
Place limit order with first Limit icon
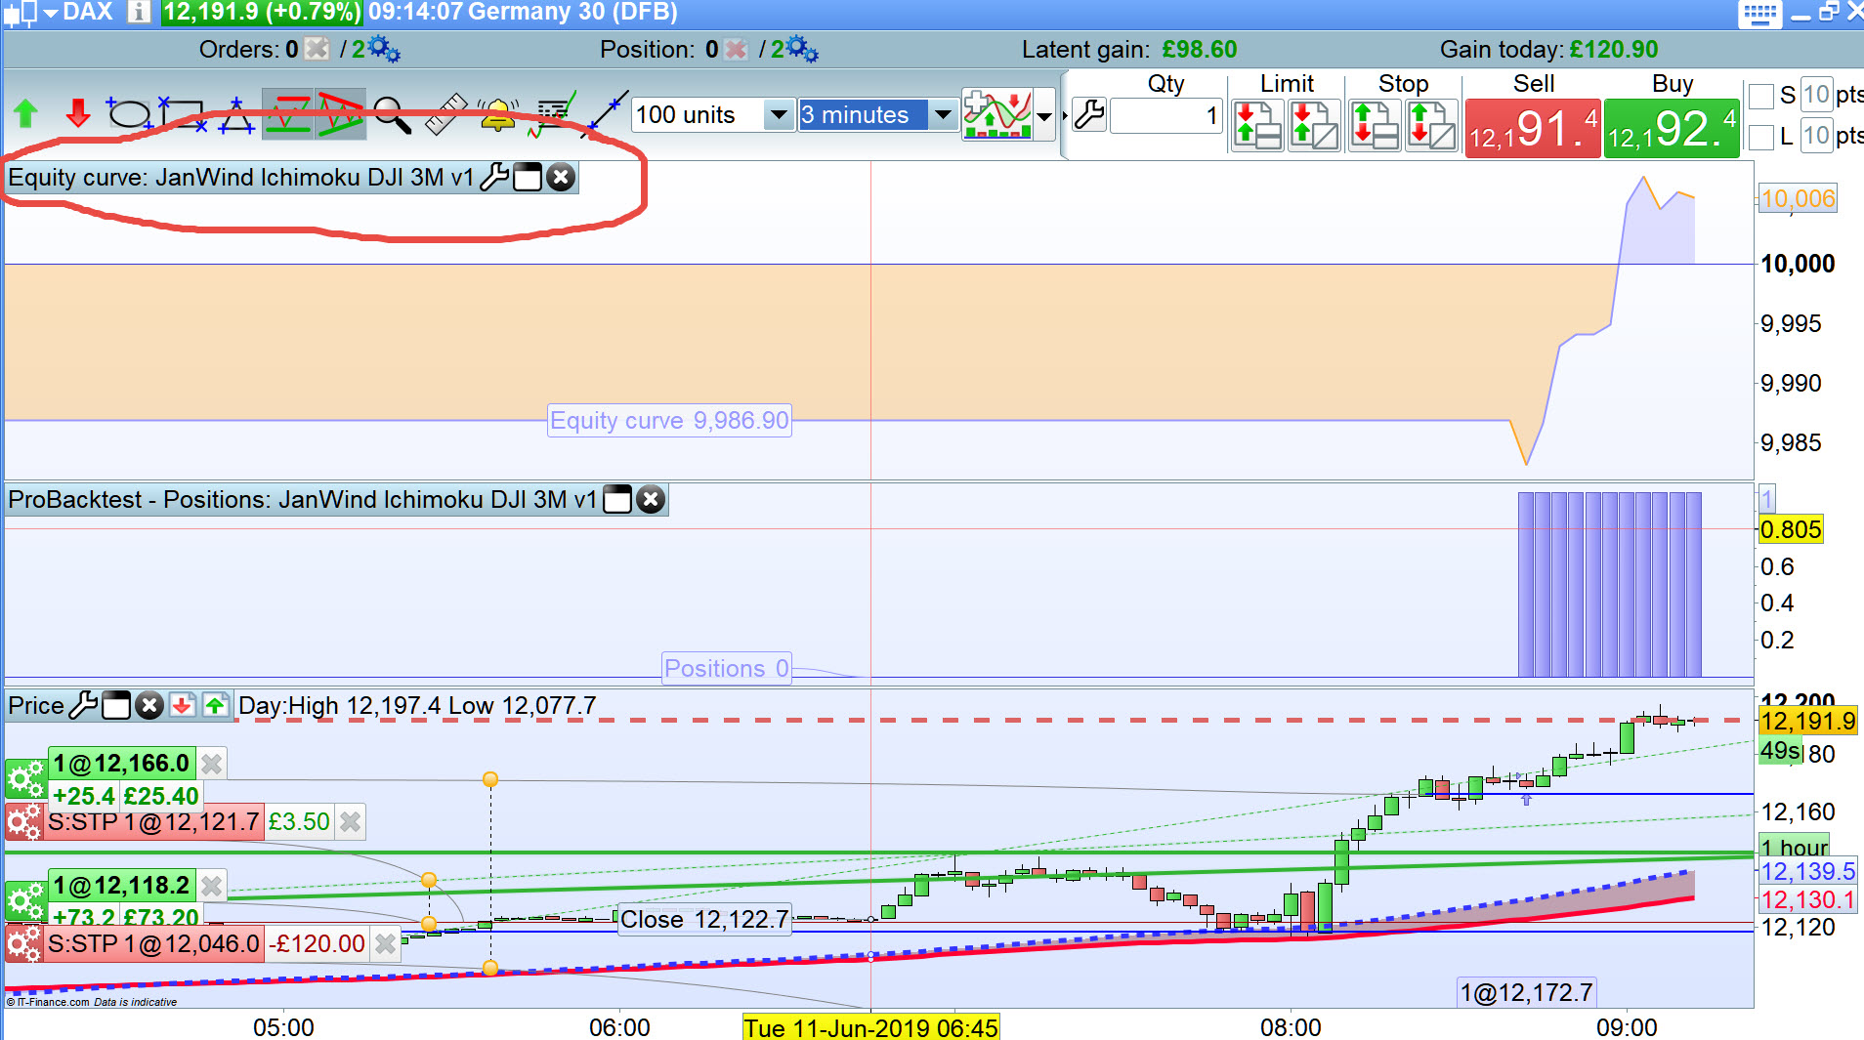pyautogui.click(x=1257, y=125)
